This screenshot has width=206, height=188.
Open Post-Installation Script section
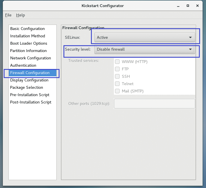tap(31, 102)
